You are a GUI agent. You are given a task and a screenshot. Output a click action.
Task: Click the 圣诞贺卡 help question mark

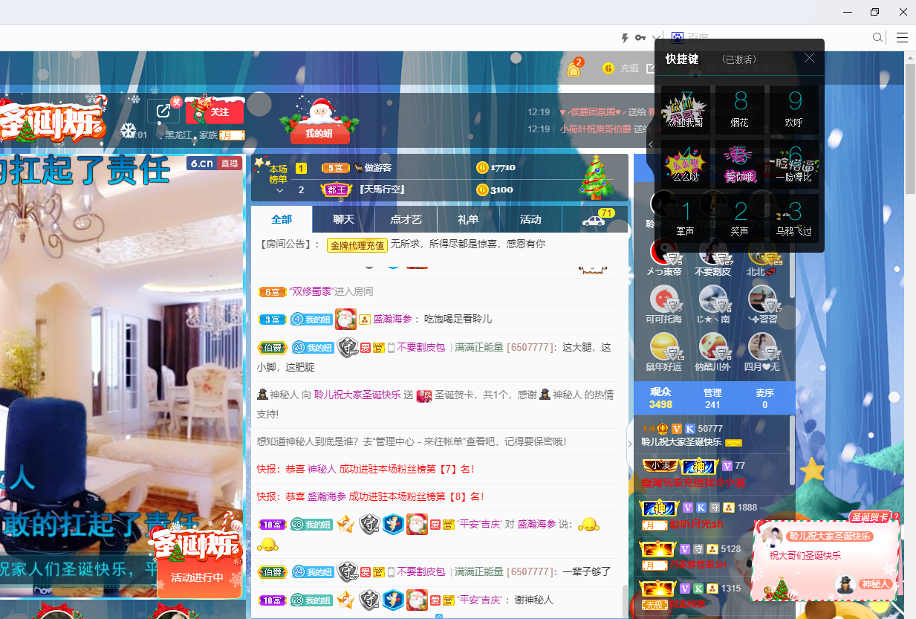coord(896,517)
